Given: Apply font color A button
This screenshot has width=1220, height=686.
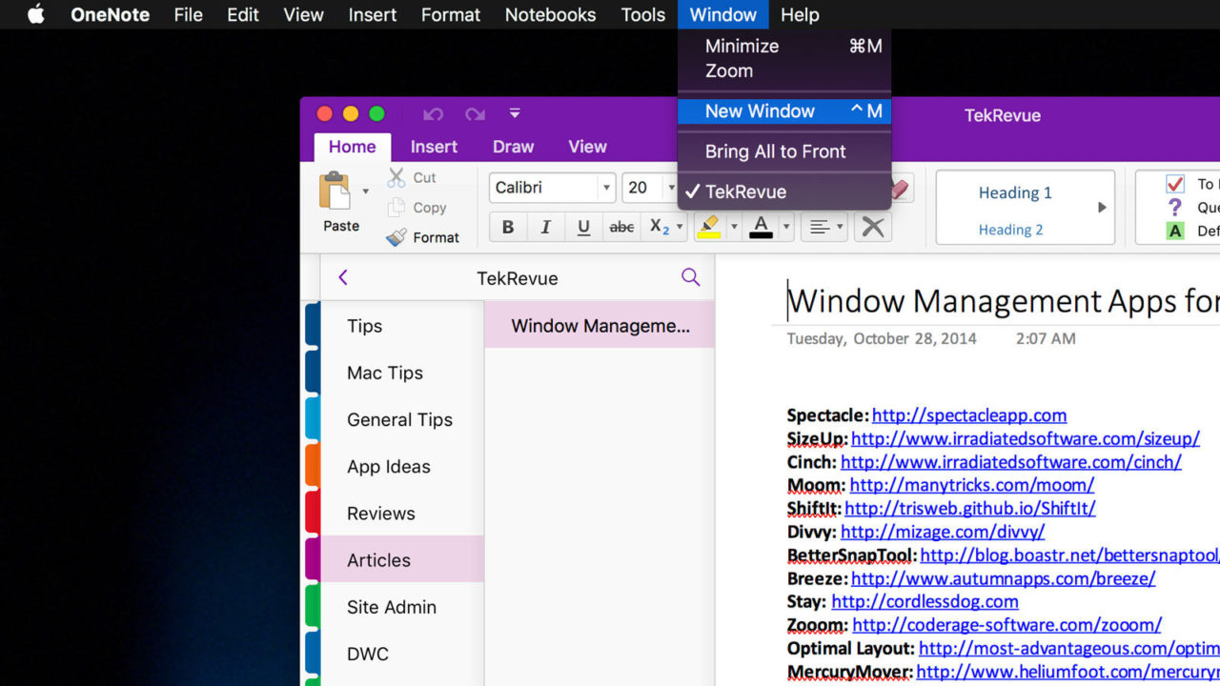Looking at the screenshot, I should coord(761,227).
